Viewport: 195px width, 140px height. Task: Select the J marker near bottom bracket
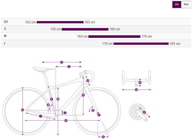click(x=65, y=113)
